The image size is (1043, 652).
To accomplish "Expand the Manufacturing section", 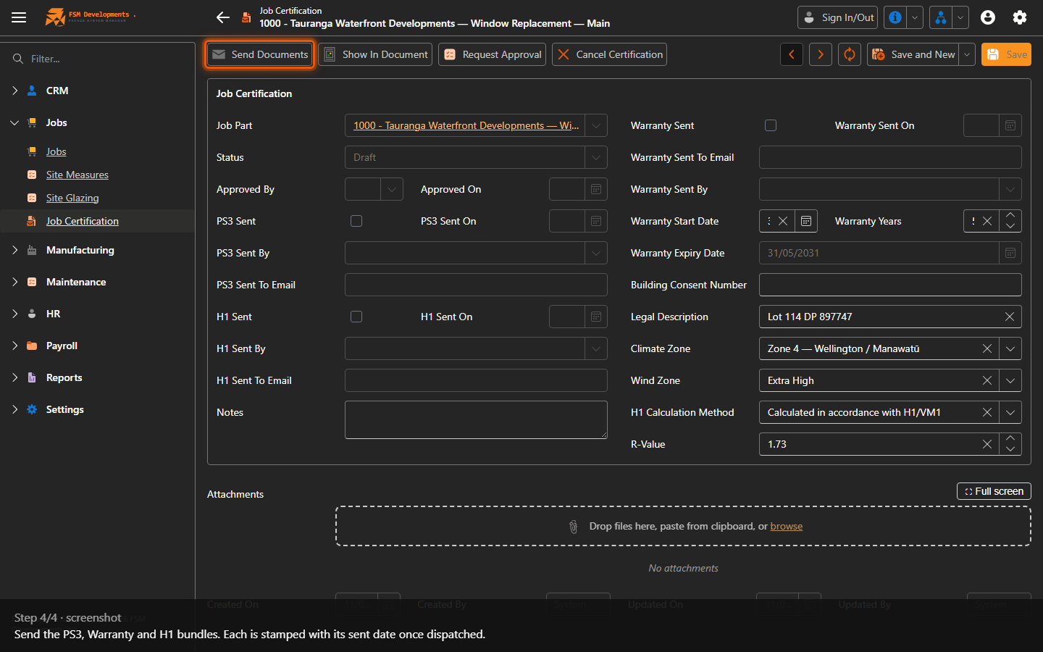I will 14,250.
